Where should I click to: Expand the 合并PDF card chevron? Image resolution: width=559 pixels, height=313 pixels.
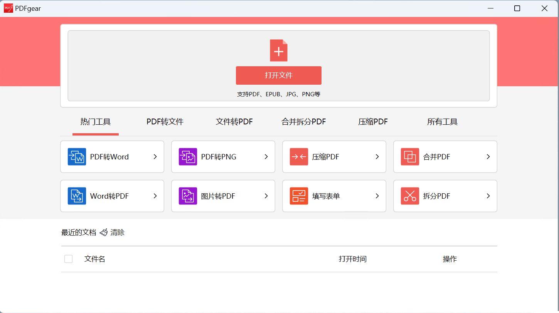[x=488, y=157]
